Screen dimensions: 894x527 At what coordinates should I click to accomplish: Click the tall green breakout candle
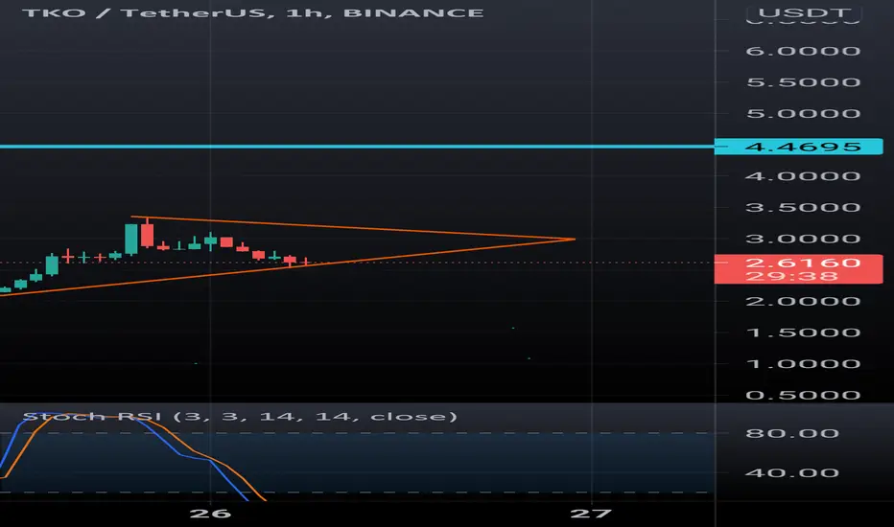131,239
